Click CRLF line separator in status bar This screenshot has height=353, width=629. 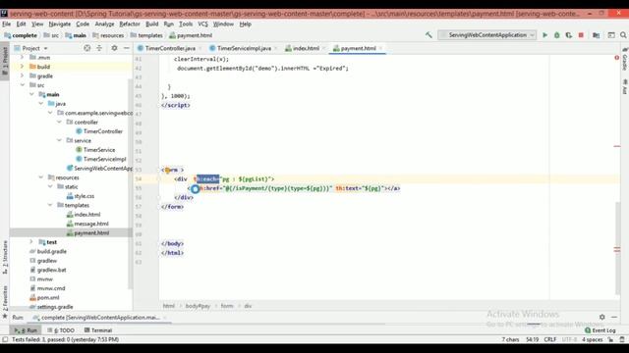click(x=550, y=339)
